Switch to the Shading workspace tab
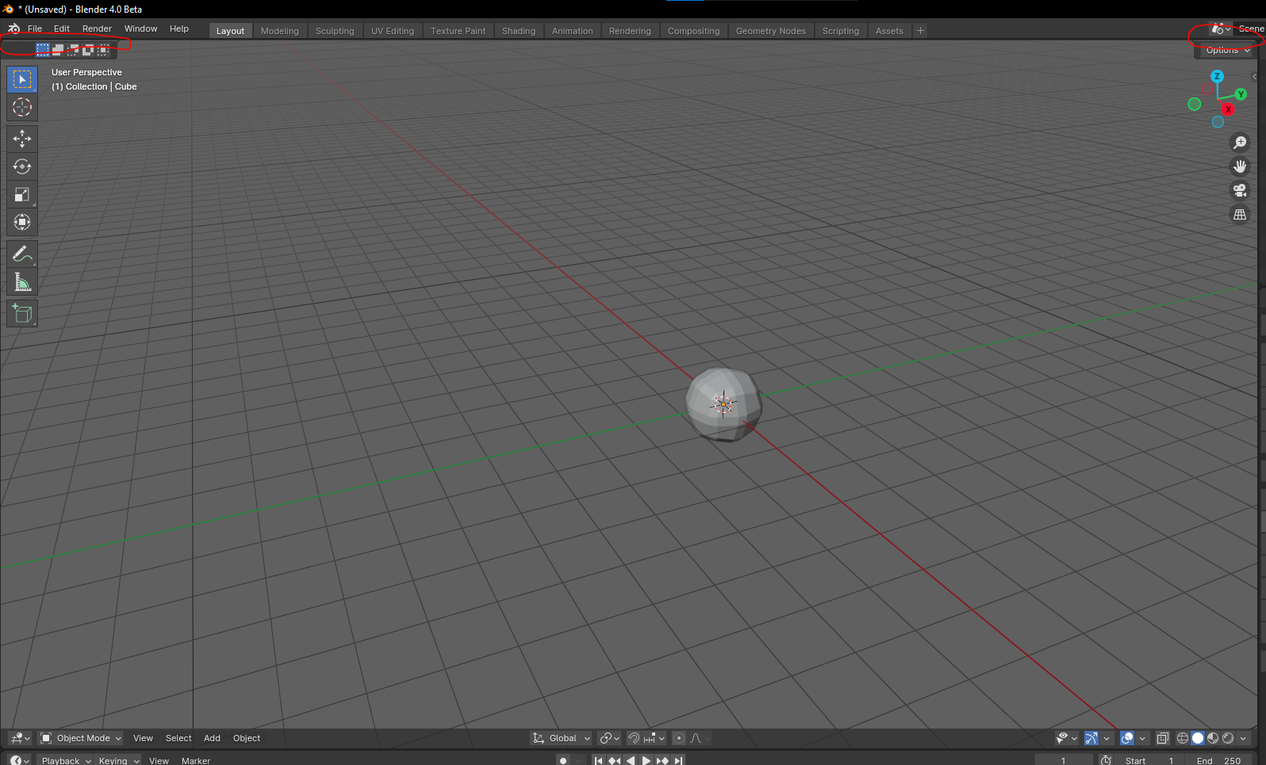 [519, 31]
